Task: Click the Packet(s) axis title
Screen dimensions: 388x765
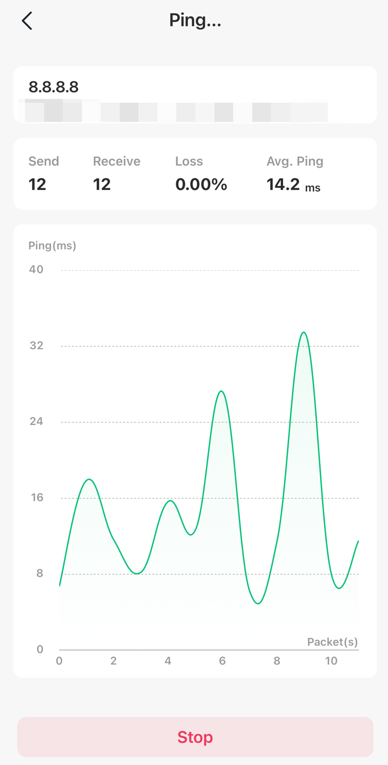Action: point(332,642)
